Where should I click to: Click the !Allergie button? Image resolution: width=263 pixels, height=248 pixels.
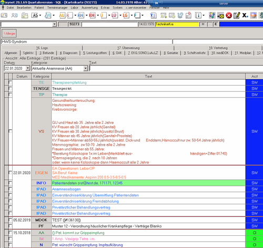point(9,33)
